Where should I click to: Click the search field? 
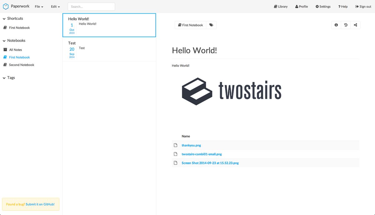91,6
